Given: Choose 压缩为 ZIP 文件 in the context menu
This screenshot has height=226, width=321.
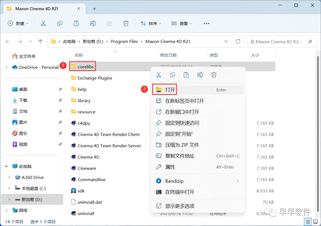Looking at the screenshot, I should (x=198, y=145).
